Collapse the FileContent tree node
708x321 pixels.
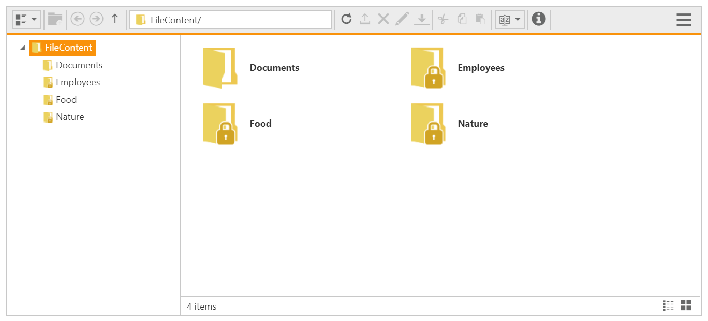(22, 48)
